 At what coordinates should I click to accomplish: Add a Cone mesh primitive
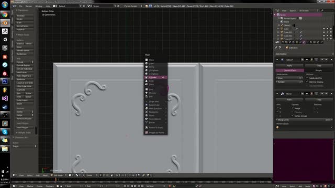pyautogui.click(x=155, y=81)
